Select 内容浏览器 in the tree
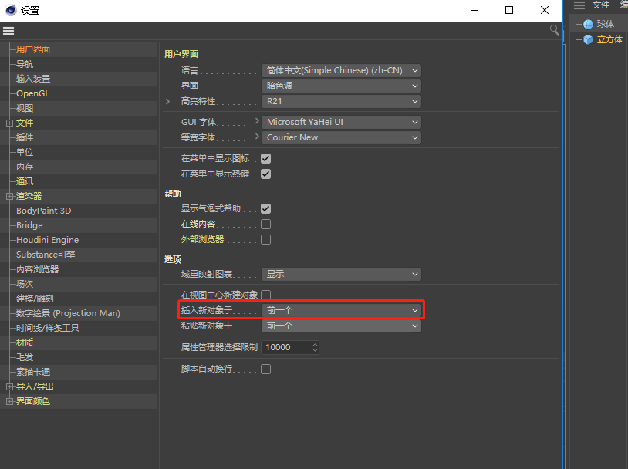Screen dimensions: 628x469 coord(37,269)
